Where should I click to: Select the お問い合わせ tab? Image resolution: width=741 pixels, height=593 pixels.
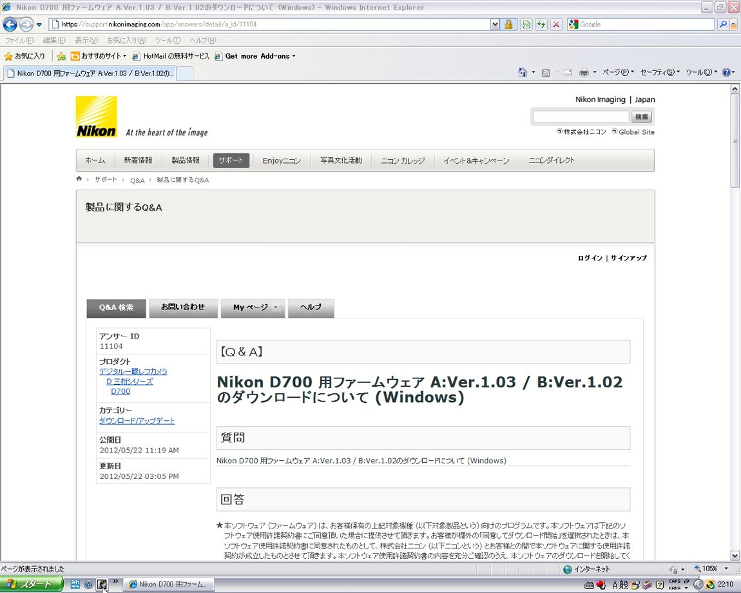pyautogui.click(x=183, y=308)
